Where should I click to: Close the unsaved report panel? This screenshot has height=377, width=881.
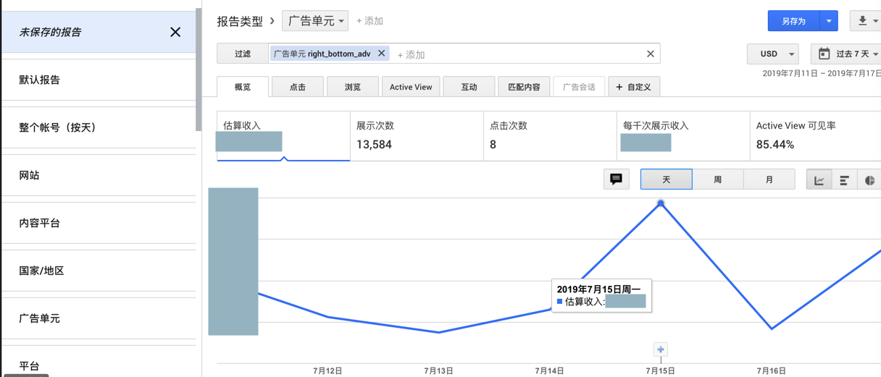coord(175,32)
